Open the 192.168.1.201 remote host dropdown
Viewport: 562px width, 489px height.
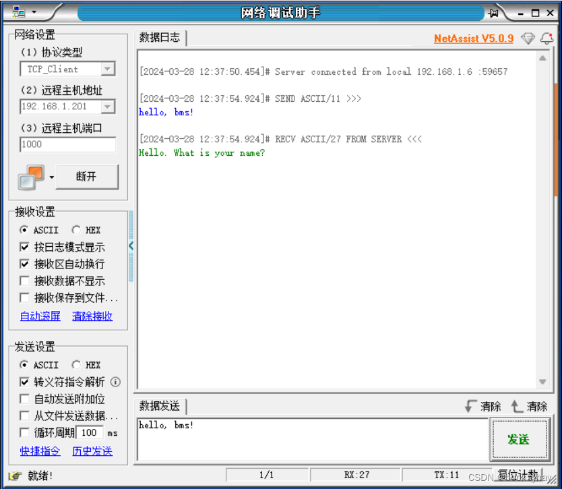[108, 106]
